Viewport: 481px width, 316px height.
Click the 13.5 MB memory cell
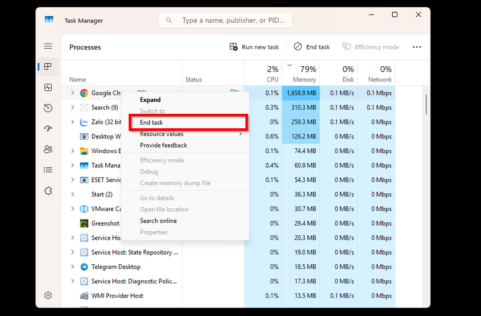pos(301,296)
